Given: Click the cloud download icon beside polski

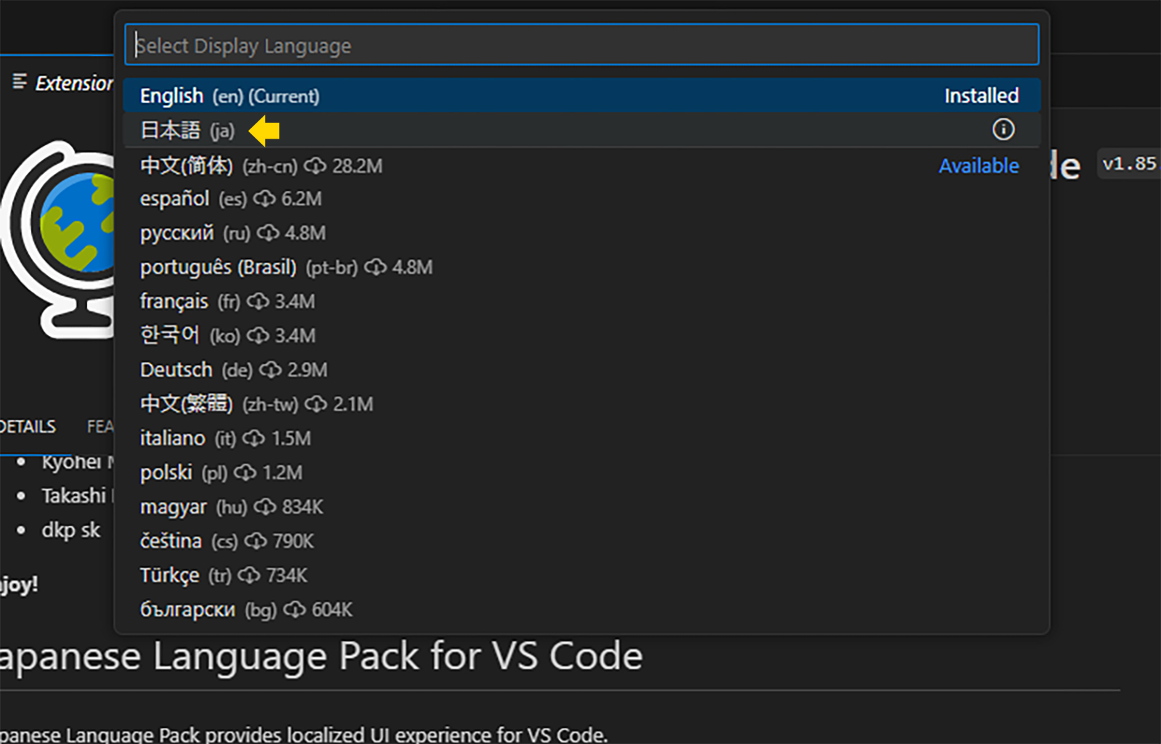Looking at the screenshot, I should pos(245,473).
